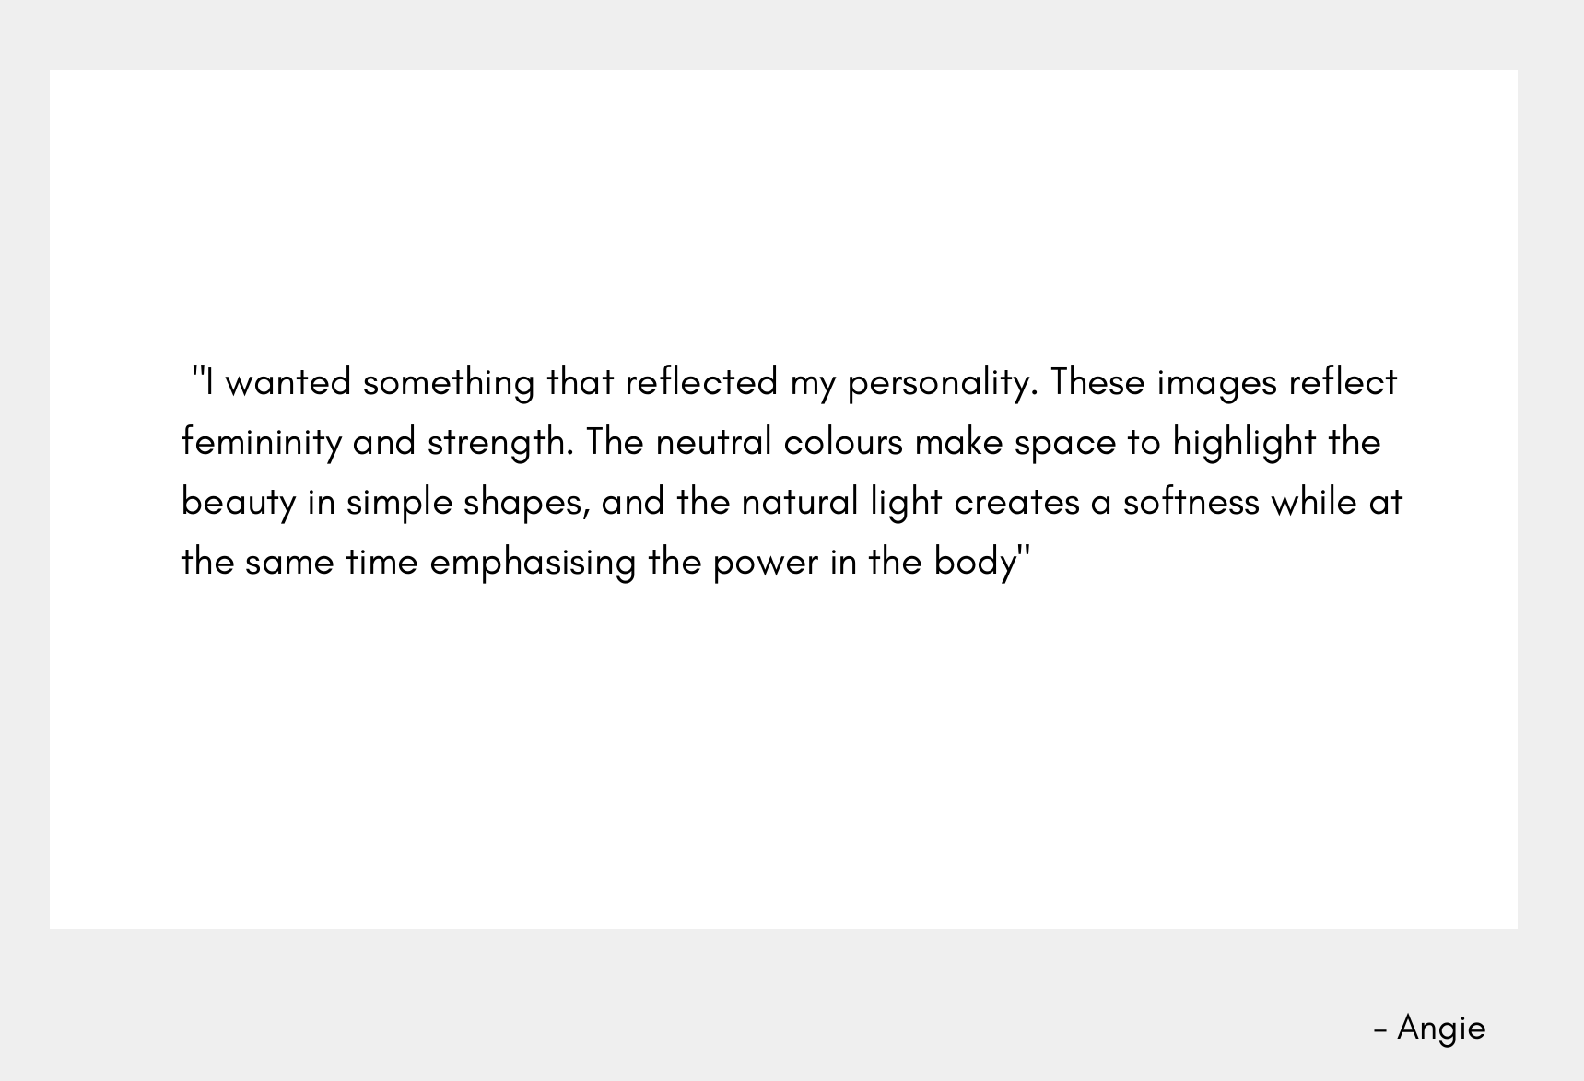1584x1081 pixels.
Task: Click the word "softness" in the quote
Action: 1191,503
